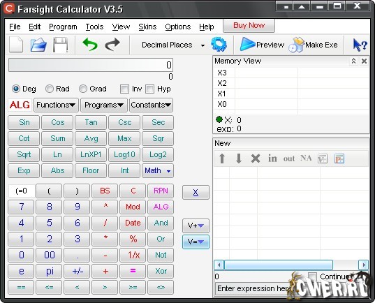Open the Skins menu
375x303 pixels.
[147, 27]
